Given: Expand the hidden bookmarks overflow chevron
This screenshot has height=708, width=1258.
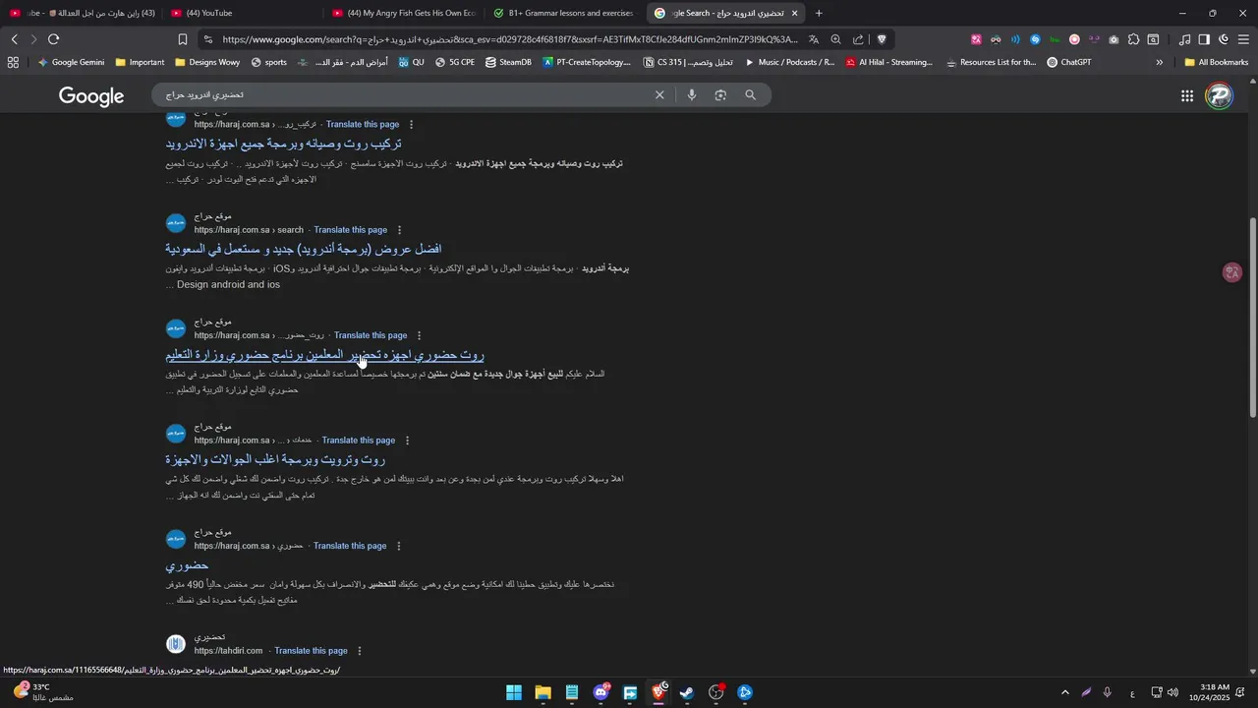Looking at the screenshot, I should click(1159, 62).
